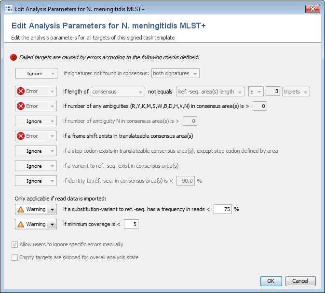Expand the 'consensus' length dropdown
325x293 pixels.
(118, 92)
